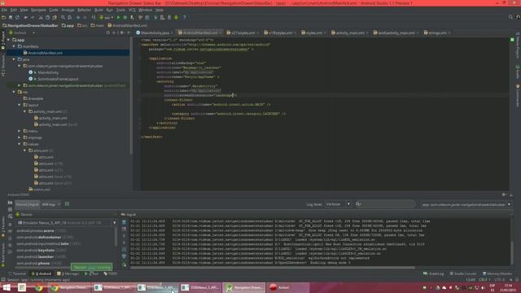Switch to the strings.xml editor tab
This screenshot has width=521, height=293.
(x=437, y=33)
